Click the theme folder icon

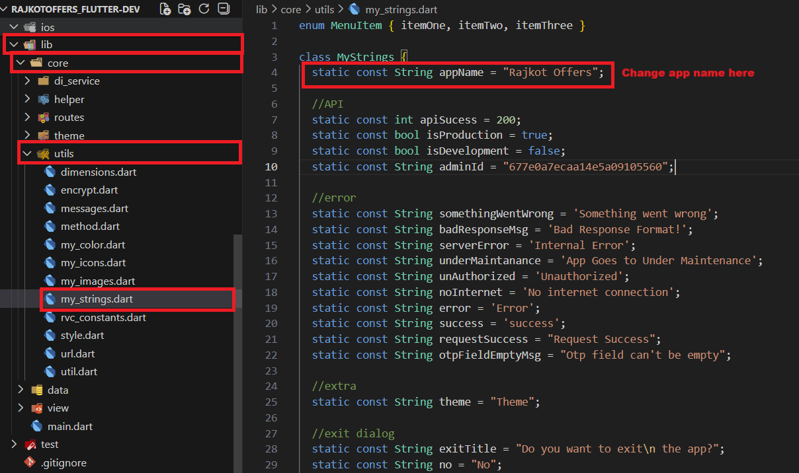click(43, 135)
